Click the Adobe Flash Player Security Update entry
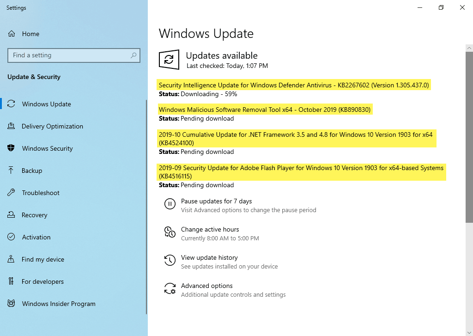 click(301, 172)
